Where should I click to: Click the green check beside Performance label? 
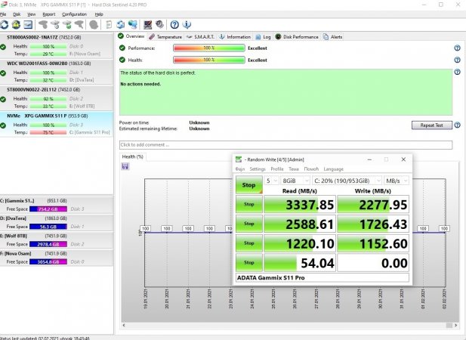(x=122, y=48)
